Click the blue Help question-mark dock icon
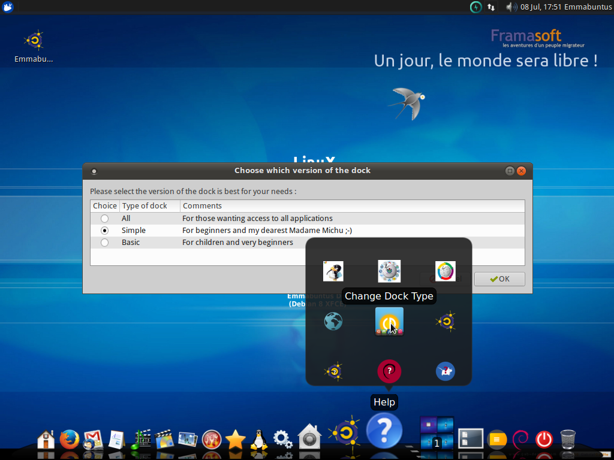This screenshot has width=614, height=460. pos(384,431)
